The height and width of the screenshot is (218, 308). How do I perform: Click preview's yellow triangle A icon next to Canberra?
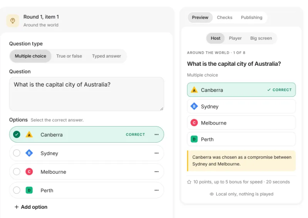tap(194, 90)
